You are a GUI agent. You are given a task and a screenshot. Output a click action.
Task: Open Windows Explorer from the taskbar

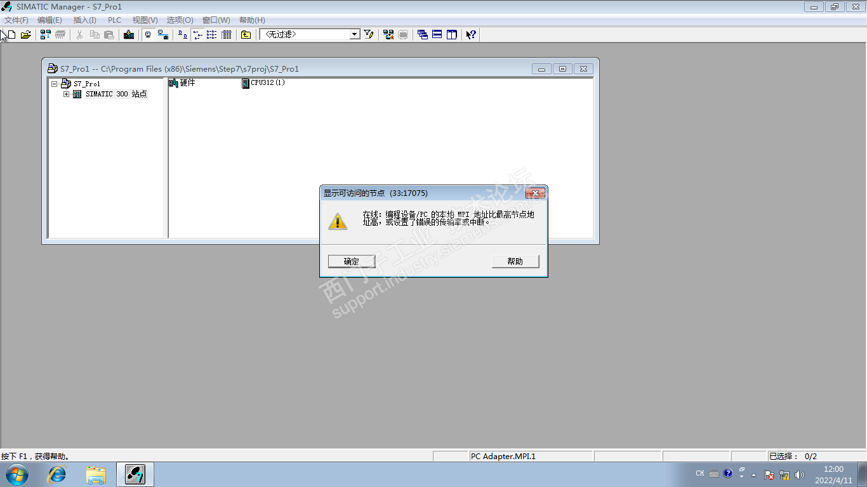(x=96, y=474)
